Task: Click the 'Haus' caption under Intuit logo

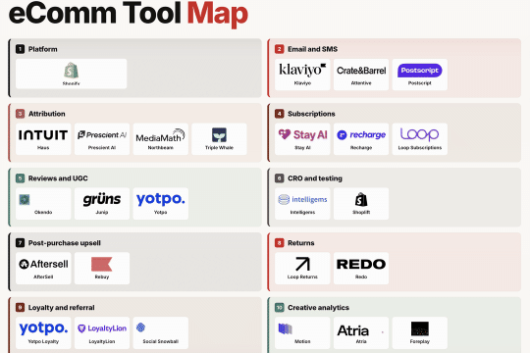Action: (x=43, y=148)
